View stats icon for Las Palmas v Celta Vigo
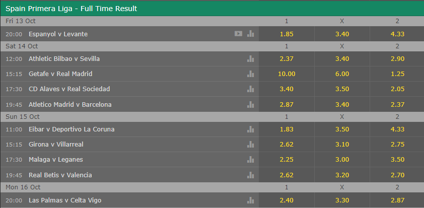 click(250, 200)
